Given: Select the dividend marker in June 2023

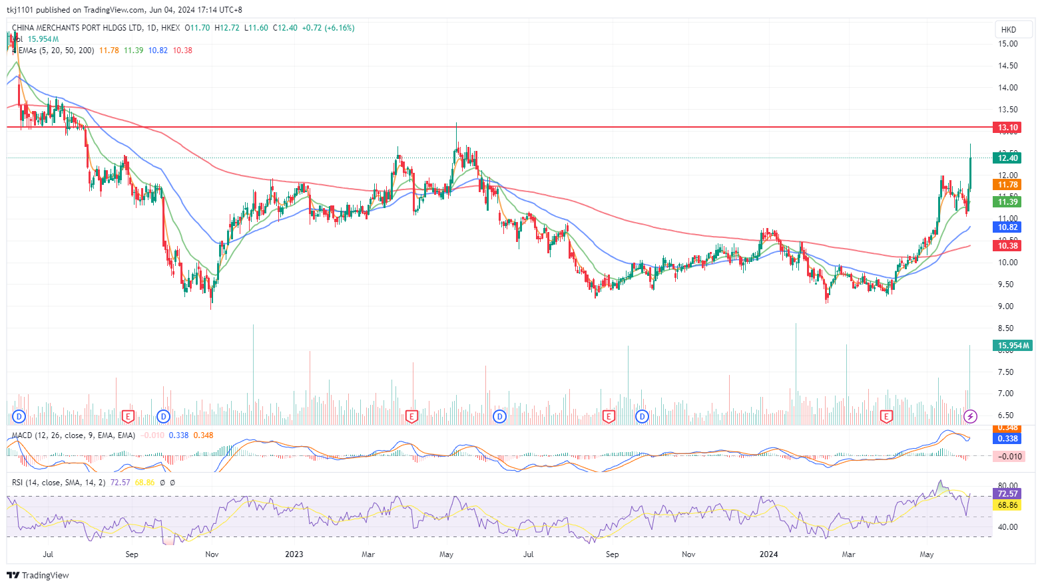Looking at the screenshot, I should pos(499,417).
